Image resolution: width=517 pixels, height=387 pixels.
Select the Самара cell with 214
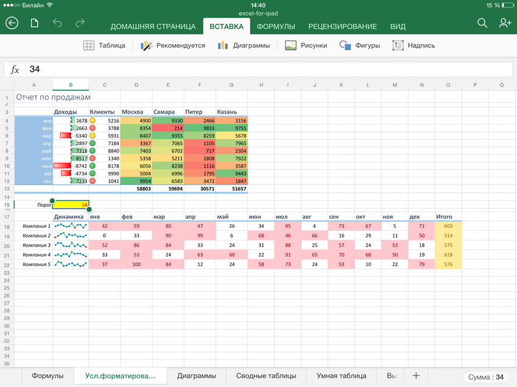(x=168, y=128)
